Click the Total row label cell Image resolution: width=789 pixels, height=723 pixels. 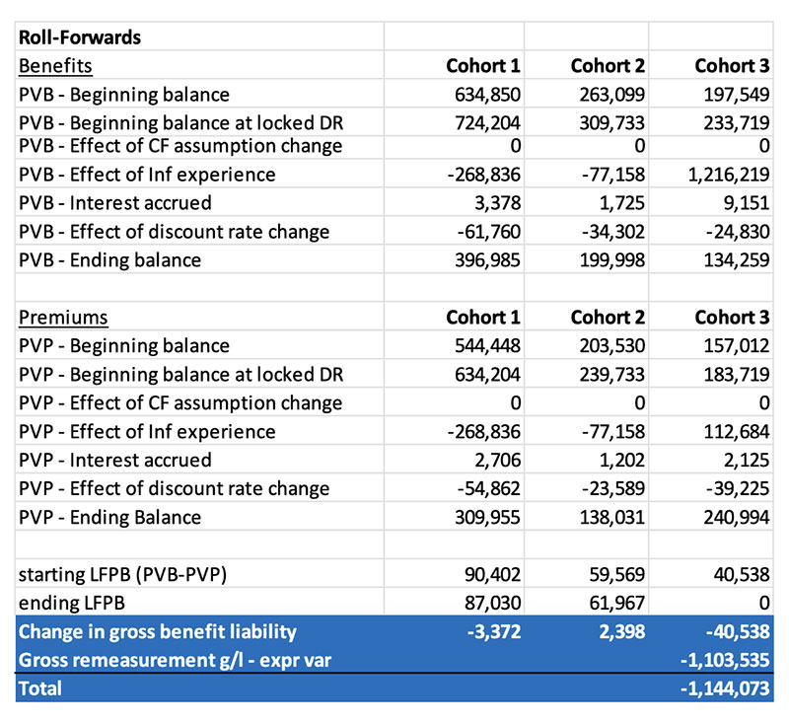pos(40,688)
